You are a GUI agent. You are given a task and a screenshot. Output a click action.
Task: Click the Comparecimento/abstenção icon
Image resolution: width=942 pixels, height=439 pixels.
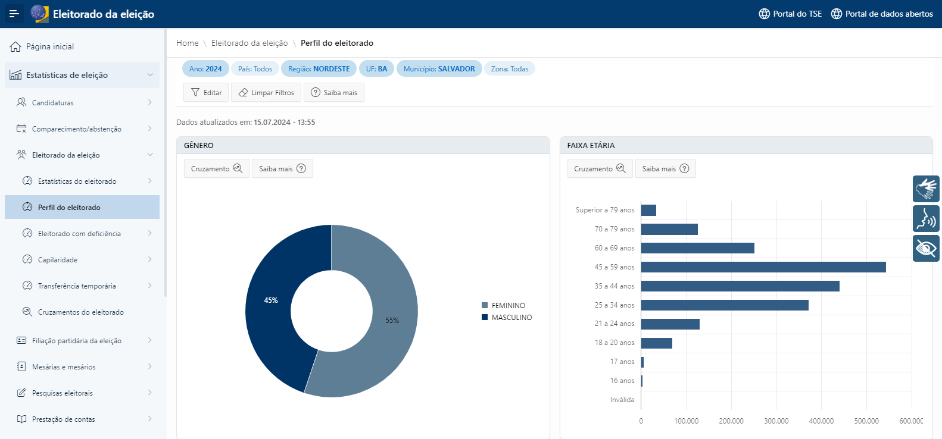[21, 128]
